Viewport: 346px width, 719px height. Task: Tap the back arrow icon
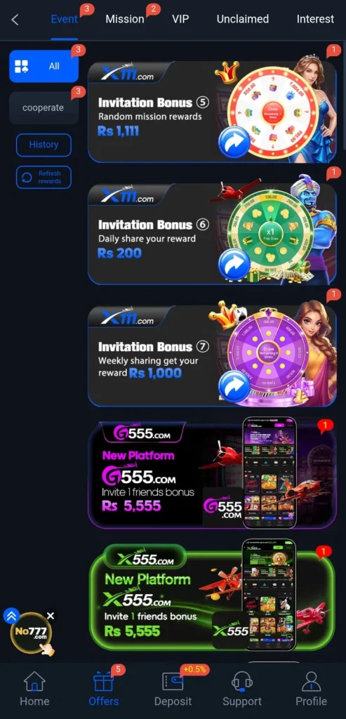tap(15, 20)
